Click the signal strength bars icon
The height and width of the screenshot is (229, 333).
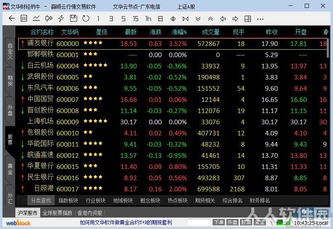(287, 222)
